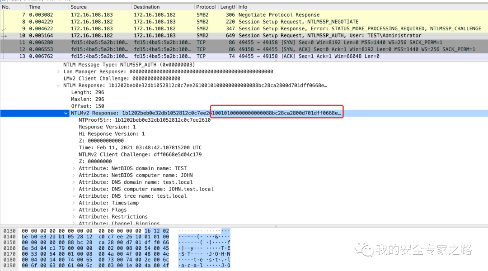Click hex dump offset 0190
488x271 pixels.
[9, 266]
